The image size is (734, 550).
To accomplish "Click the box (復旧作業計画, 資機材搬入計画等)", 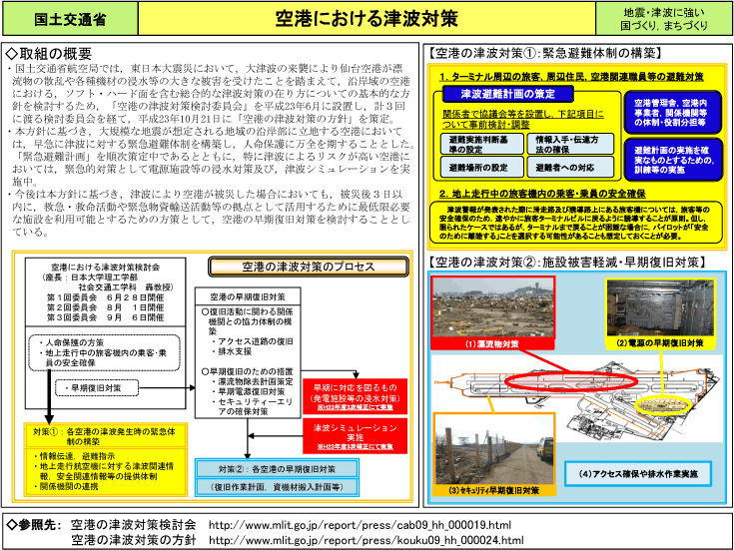I will point(278,487).
